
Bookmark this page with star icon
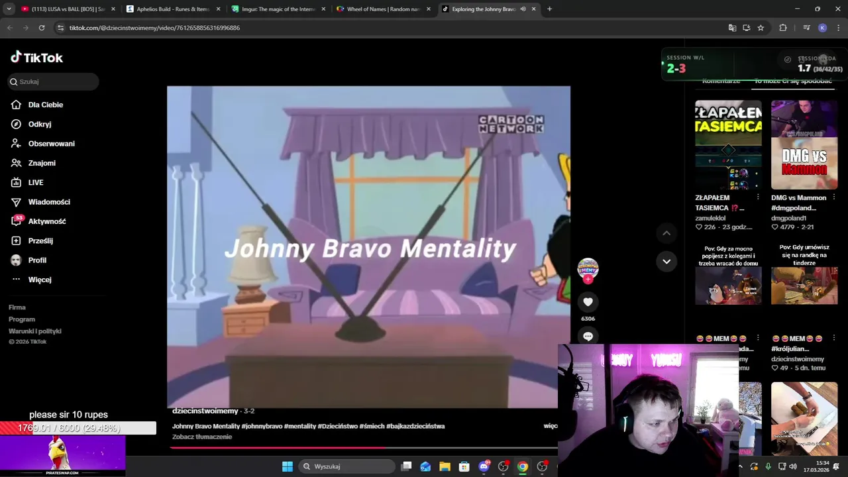(x=761, y=28)
